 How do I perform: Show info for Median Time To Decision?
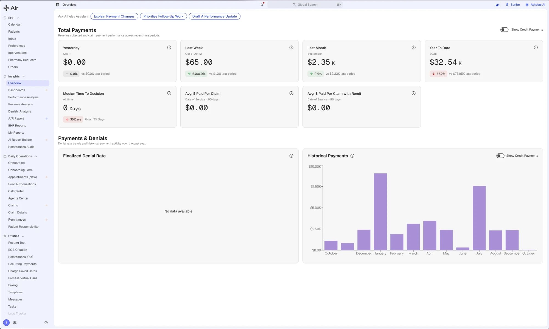169,93
